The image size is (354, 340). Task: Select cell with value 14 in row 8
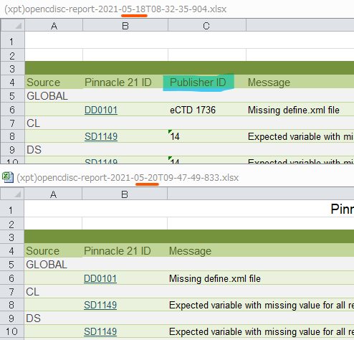point(207,136)
